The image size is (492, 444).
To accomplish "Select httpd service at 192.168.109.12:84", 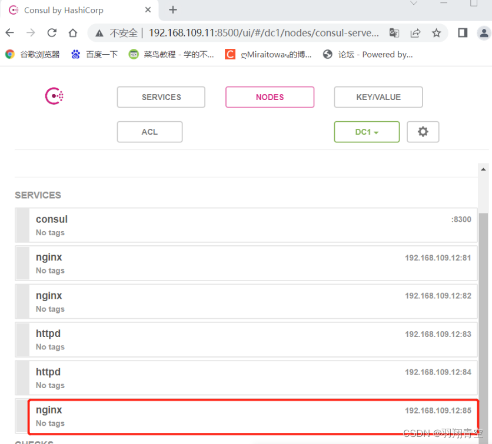I will click(x=247, y=378).
